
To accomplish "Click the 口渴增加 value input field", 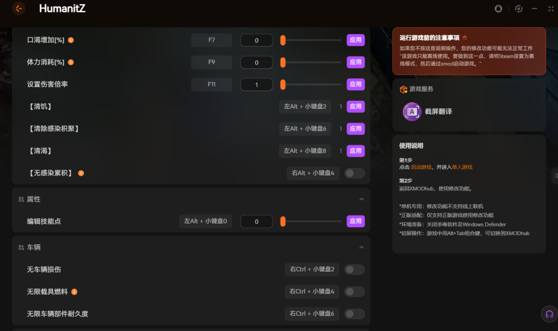I will [x=256, y=40].
